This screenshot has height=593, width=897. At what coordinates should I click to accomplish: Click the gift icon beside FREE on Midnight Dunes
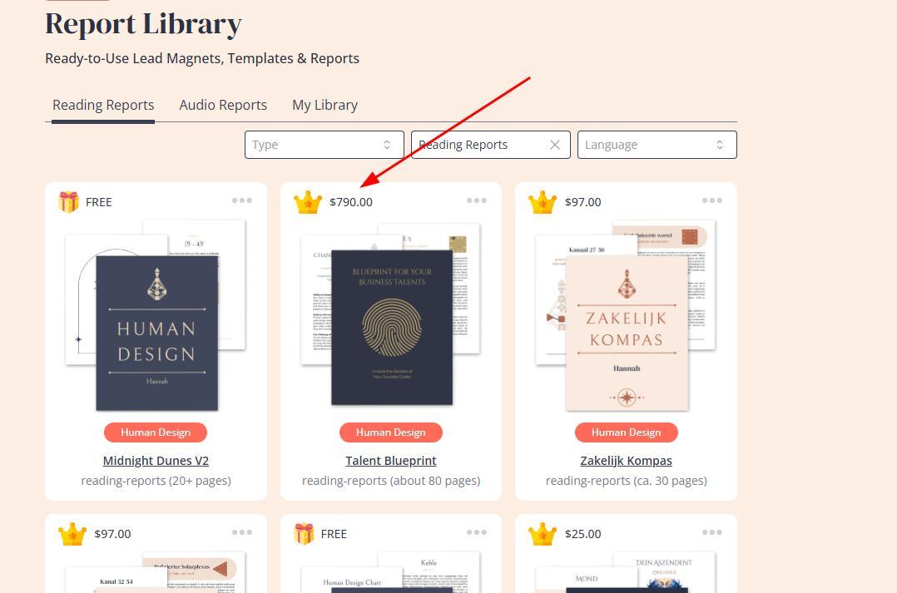tap(68, 202)
